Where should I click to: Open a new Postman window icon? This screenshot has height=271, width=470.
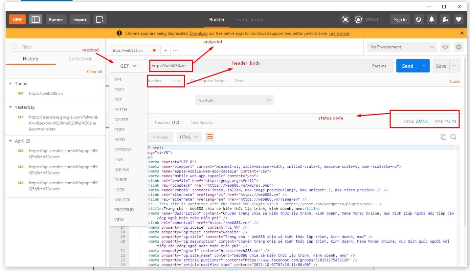(100, 20)
